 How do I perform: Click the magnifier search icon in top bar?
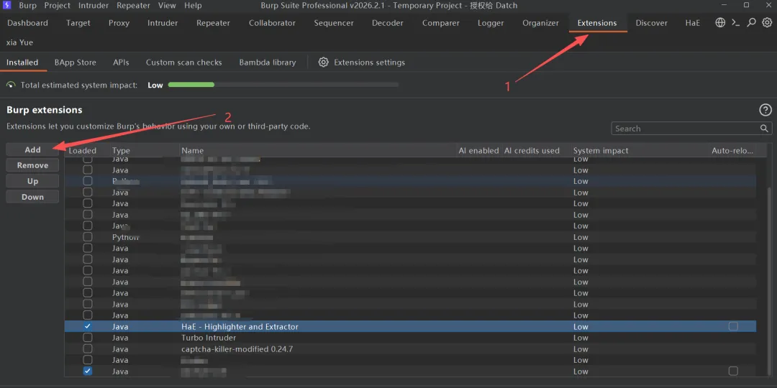(x=752, y=23)
